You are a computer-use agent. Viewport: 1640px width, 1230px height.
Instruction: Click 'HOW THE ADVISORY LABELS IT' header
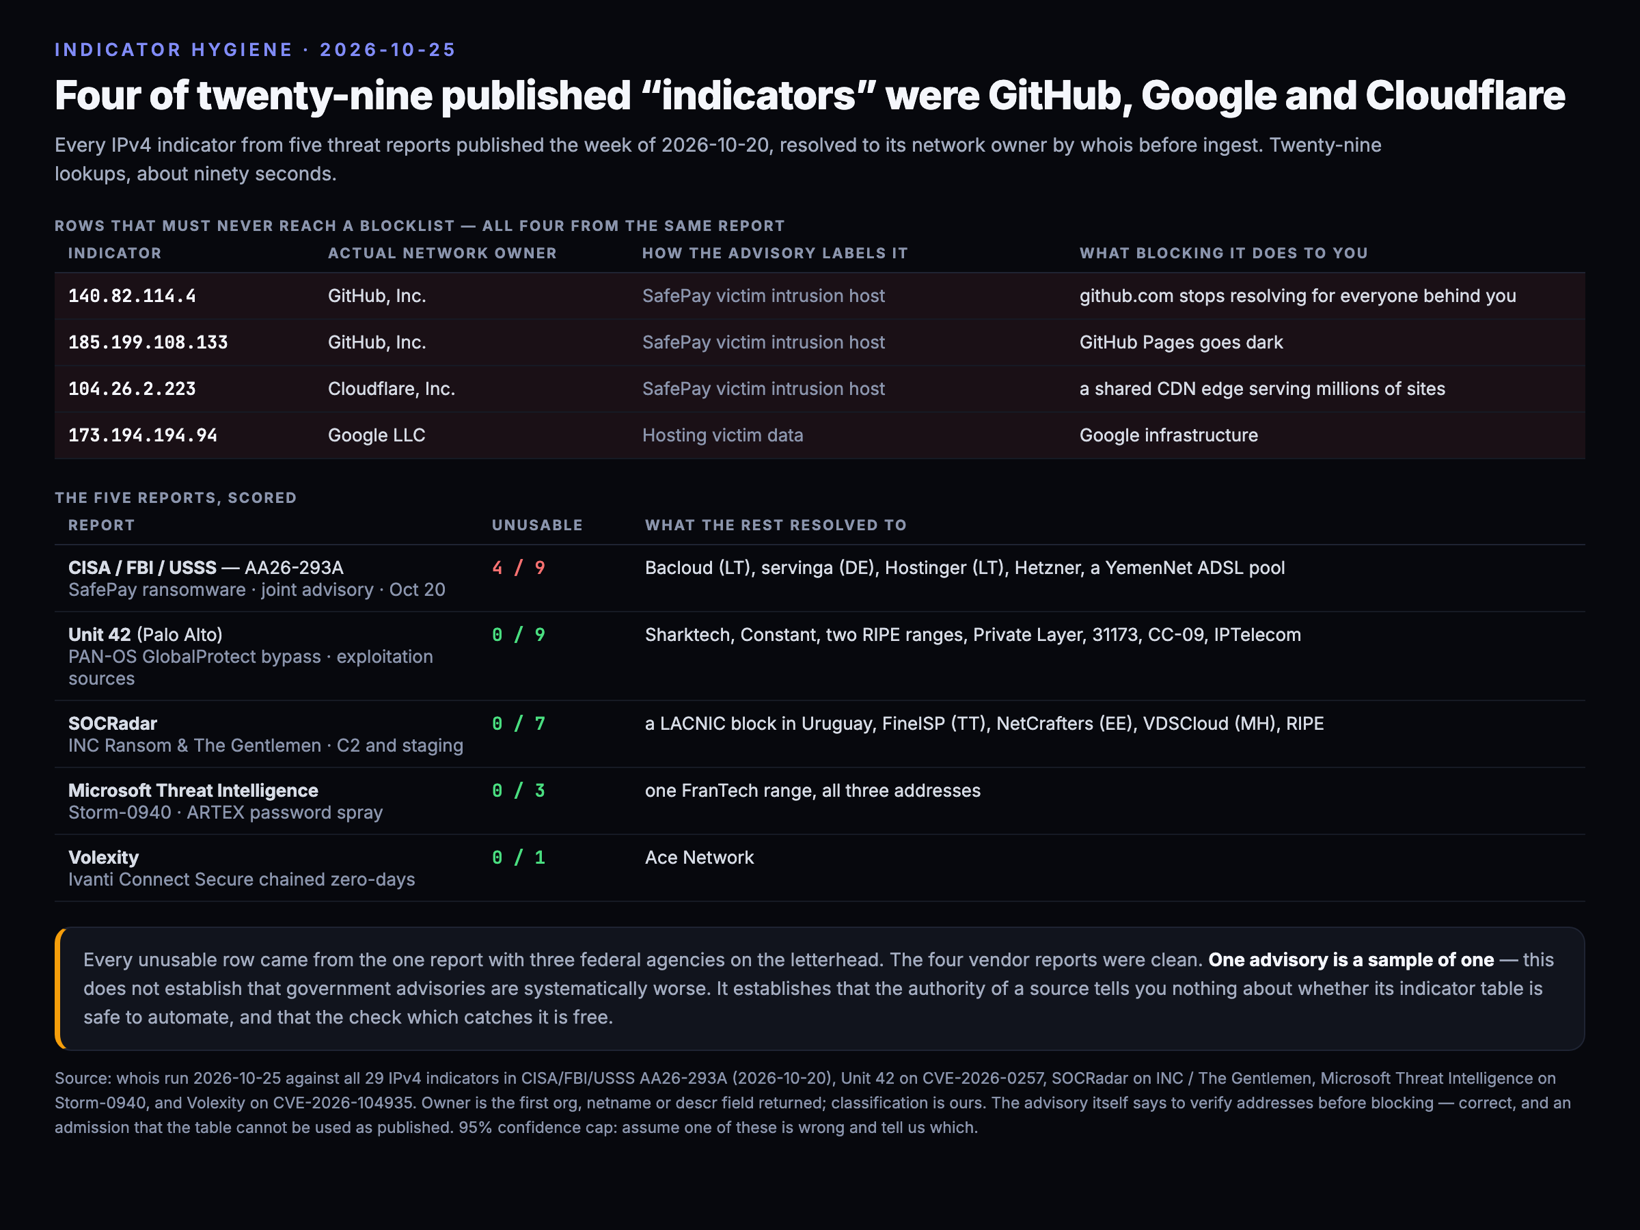(x=775, y=254)
